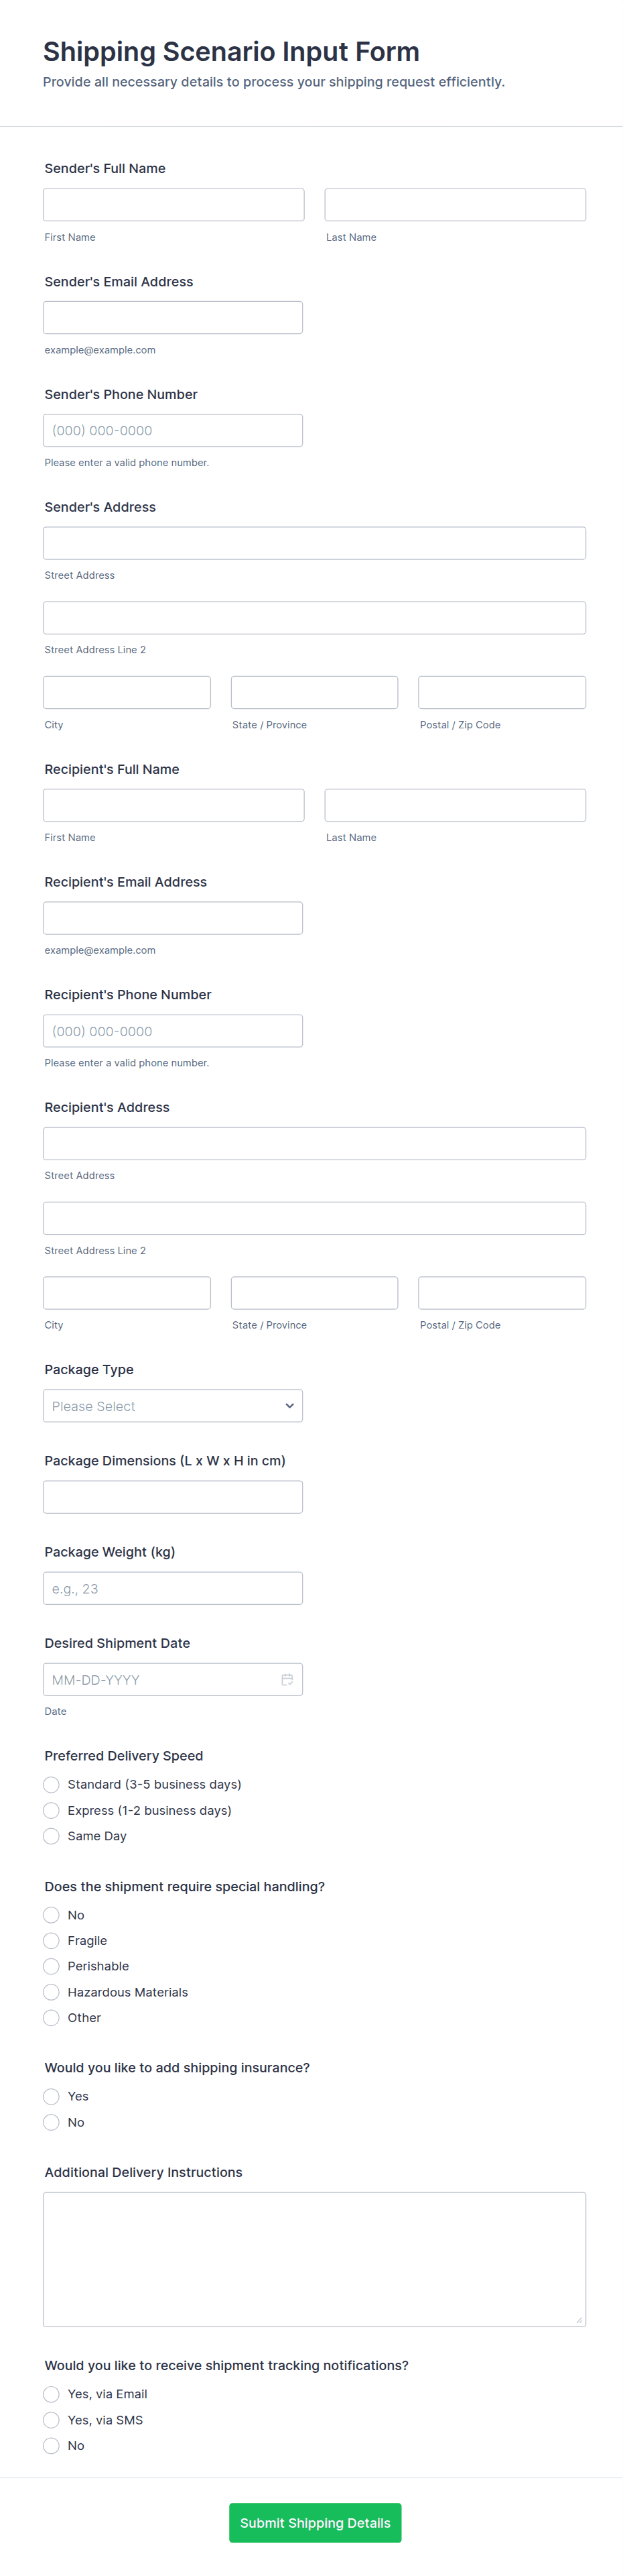Screen dimensions: 623x2576
Task: Expand the Package Type dropdown
Action: click(x=173, y=1406)
